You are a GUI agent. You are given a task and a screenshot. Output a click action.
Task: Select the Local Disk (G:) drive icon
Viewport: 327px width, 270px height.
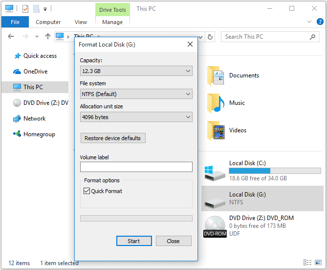215,203
